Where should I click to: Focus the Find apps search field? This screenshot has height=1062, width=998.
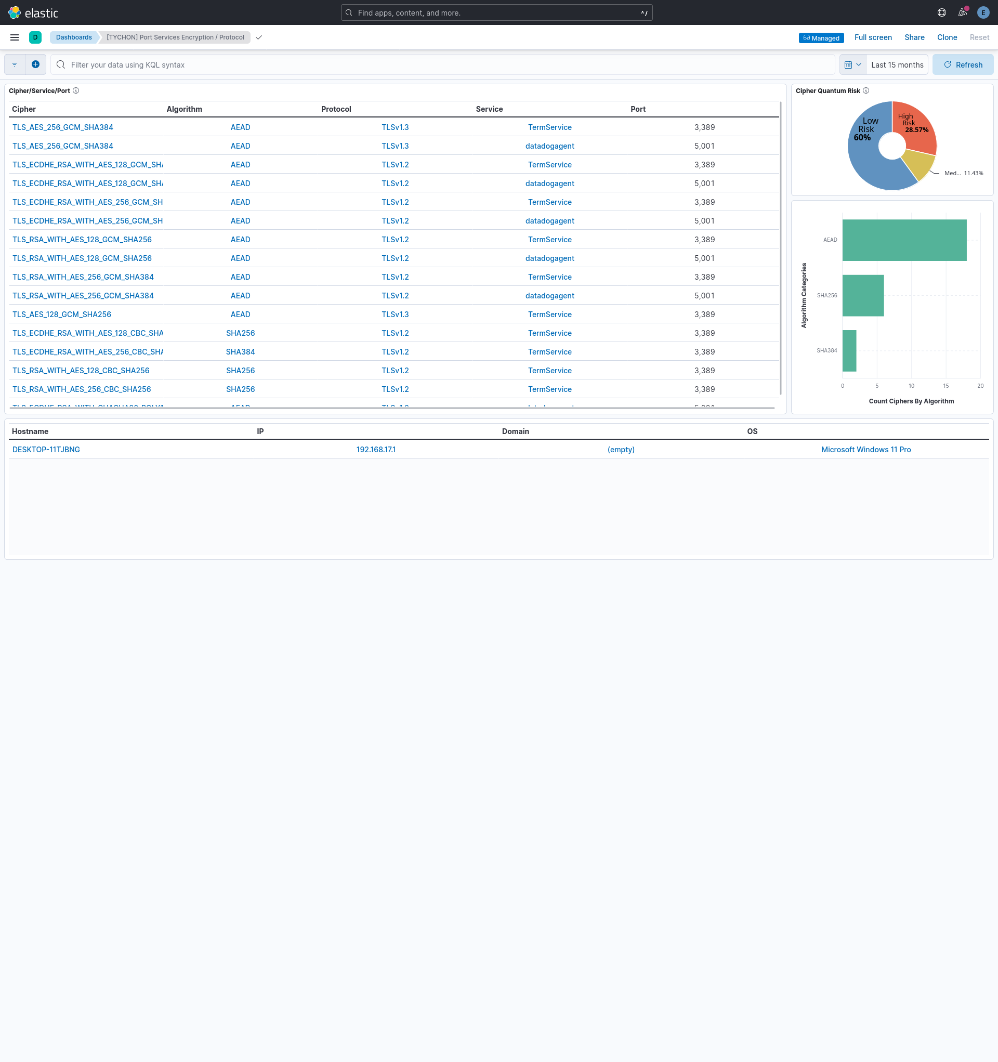tap(496, 13)
